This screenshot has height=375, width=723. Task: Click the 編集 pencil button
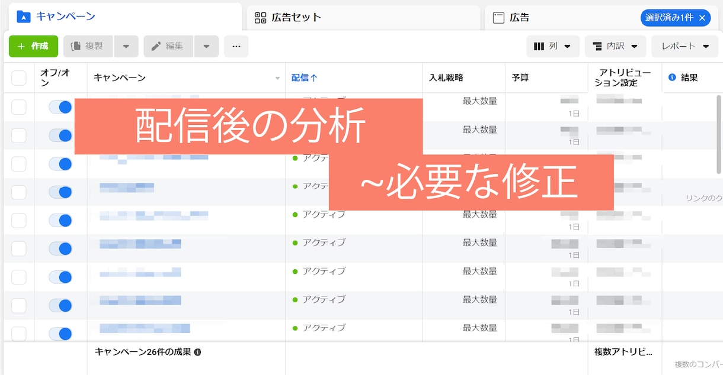click(168, 46)
